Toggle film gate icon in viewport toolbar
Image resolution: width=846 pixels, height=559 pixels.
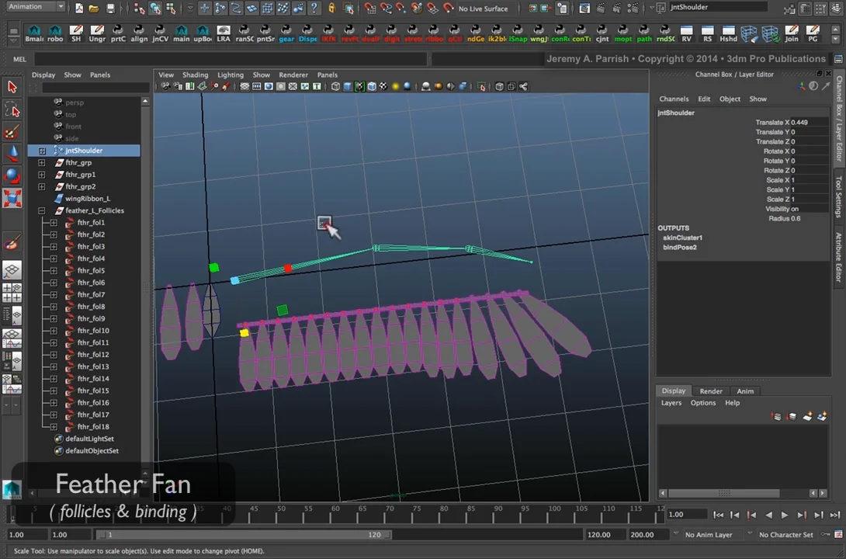[256, 86]
